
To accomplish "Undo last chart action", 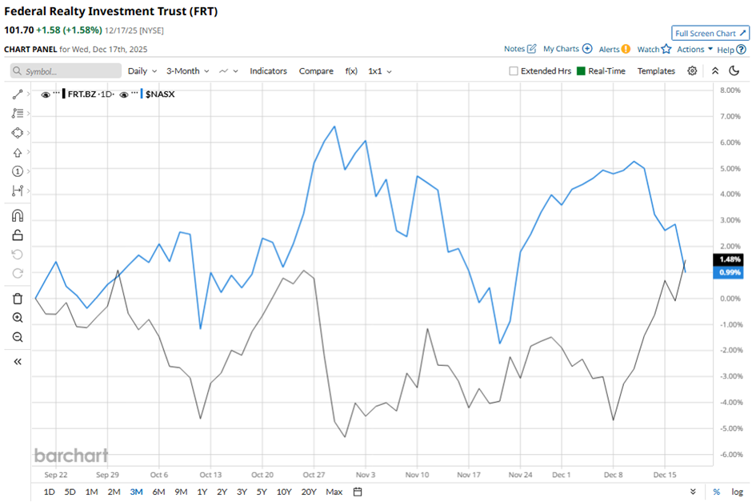I will [18, 255].
